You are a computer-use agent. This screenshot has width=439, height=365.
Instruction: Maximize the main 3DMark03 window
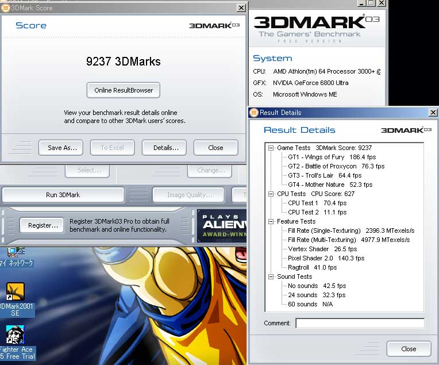point(371,3)
